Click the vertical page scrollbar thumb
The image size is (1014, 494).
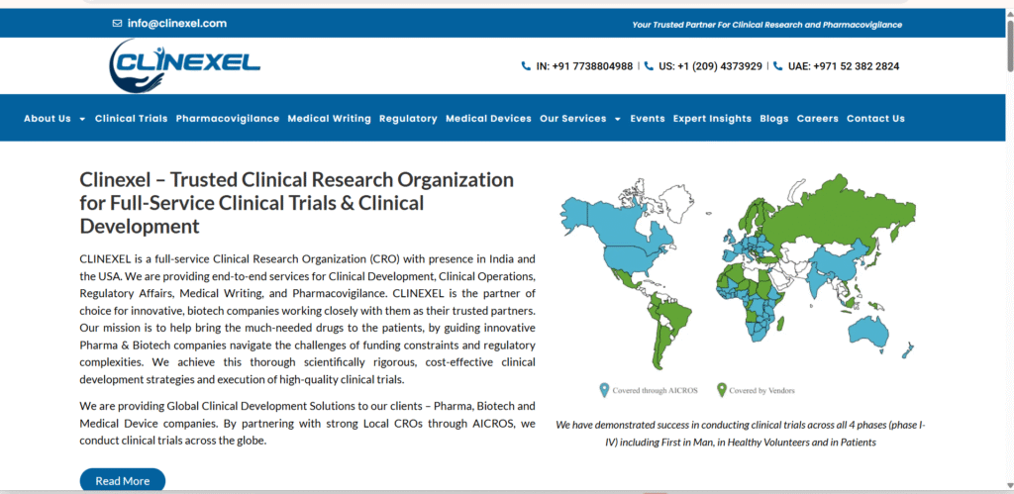pos(1009,44)
